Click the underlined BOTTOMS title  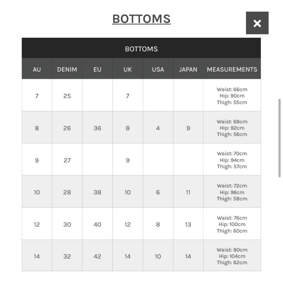coord(141,19)
